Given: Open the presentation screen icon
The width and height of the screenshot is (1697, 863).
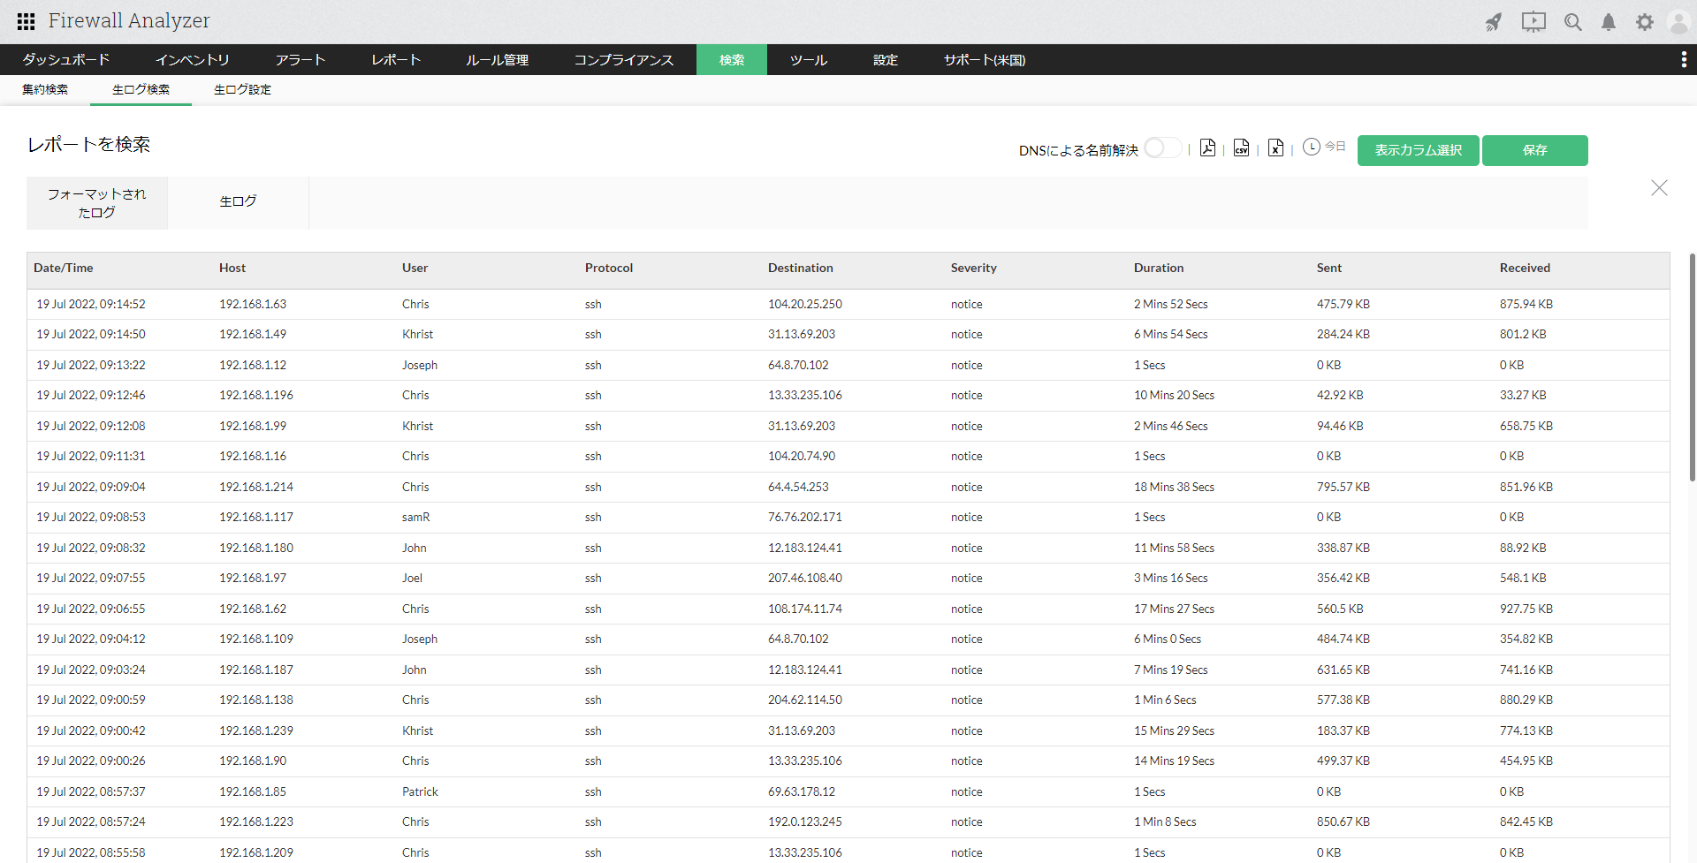Looking at the screenshot, I should [x=1533, y=22].
